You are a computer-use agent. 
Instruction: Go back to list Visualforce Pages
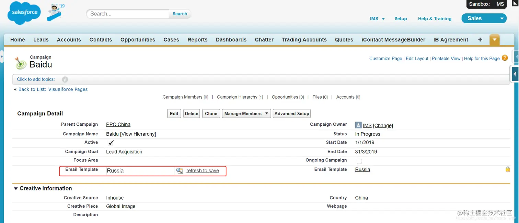tap(53, 89)
